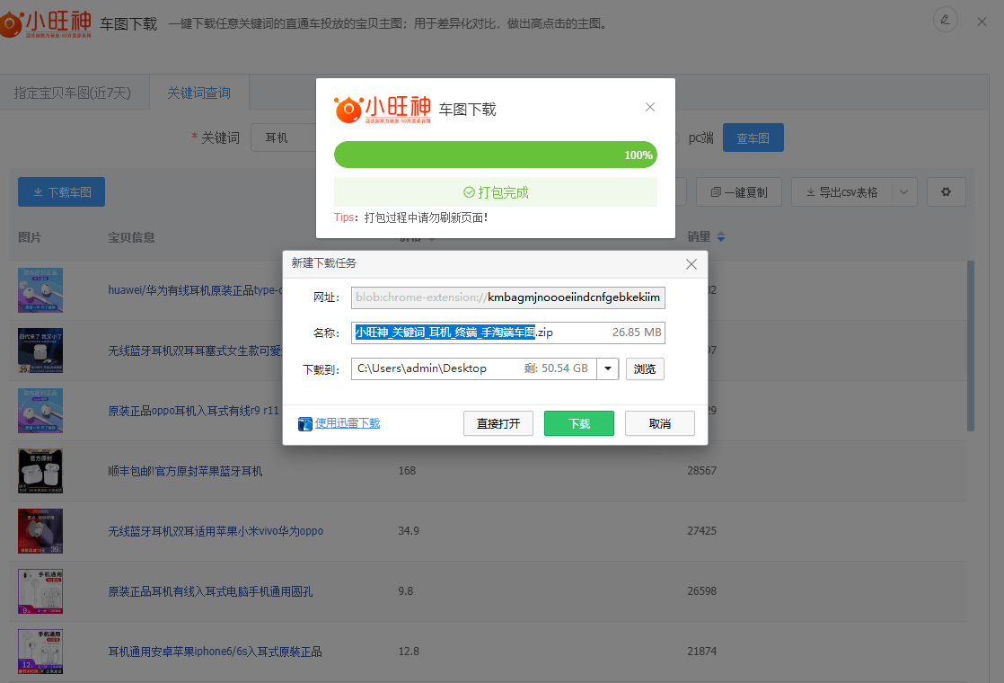Viewport: 1004px width, 683px height.
Task: Click the 一键复制 button
Action: pyautogui.click(x=739, y=192)
